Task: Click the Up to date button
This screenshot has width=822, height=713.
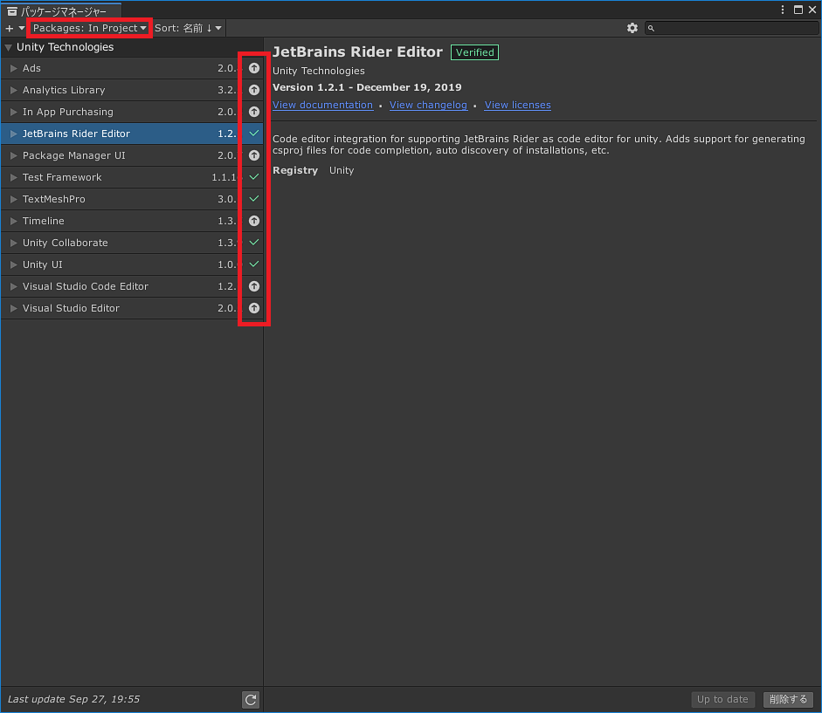Action: [722, 699]
